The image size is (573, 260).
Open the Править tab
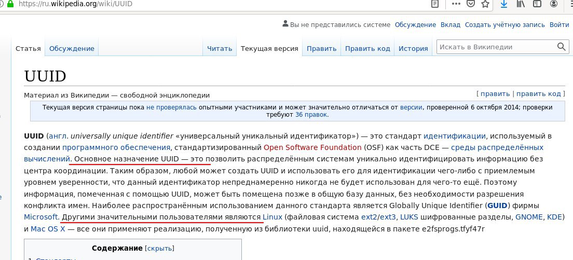[x=322, y=48]
